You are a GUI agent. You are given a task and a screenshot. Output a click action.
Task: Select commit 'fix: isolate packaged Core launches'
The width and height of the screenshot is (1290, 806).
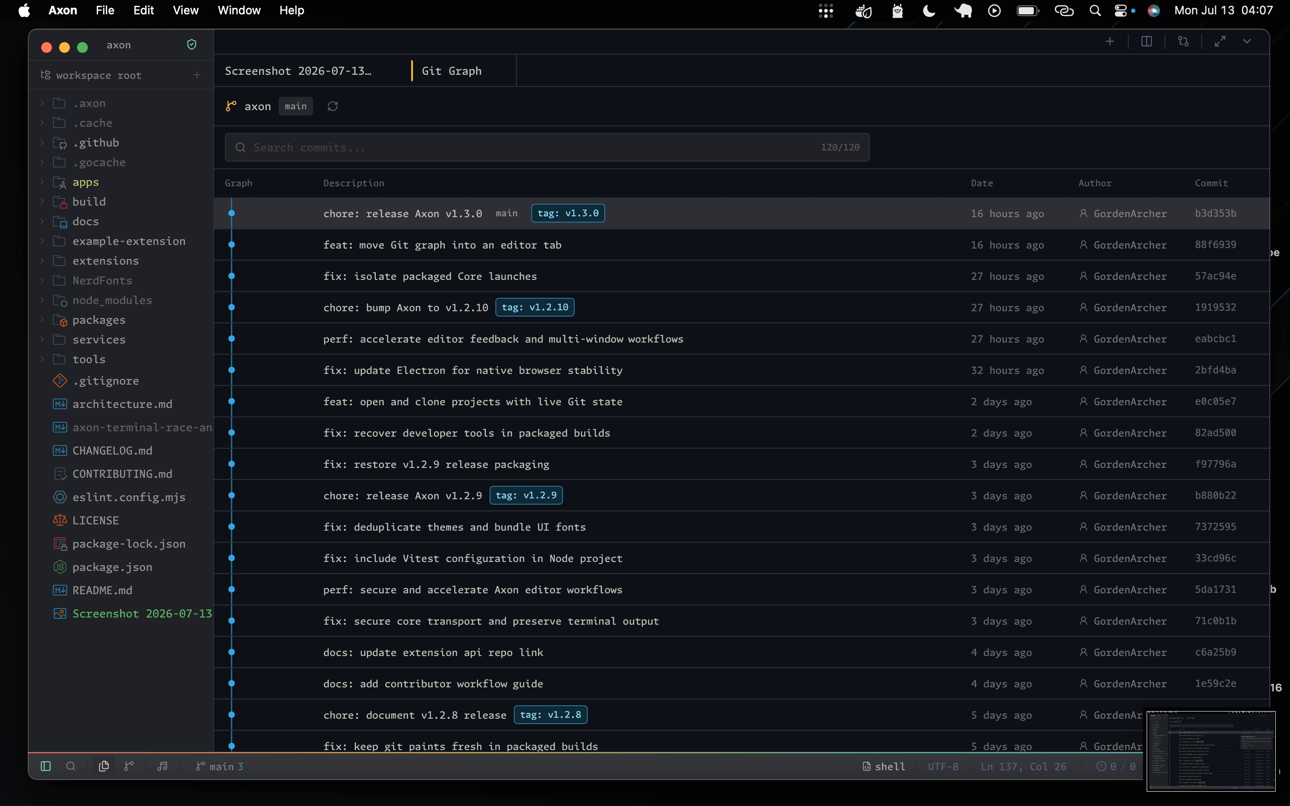(x=741, y=276)
